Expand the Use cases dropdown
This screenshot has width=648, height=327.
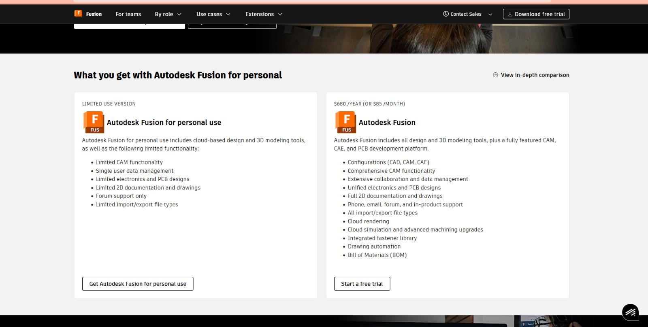click(213, 14)
